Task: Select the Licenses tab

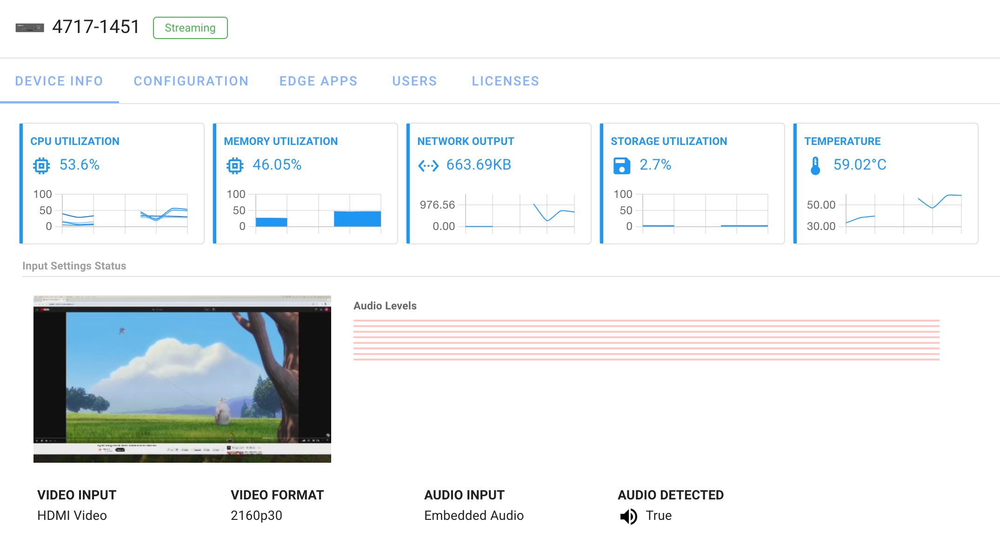Action: tap(506, 81)
